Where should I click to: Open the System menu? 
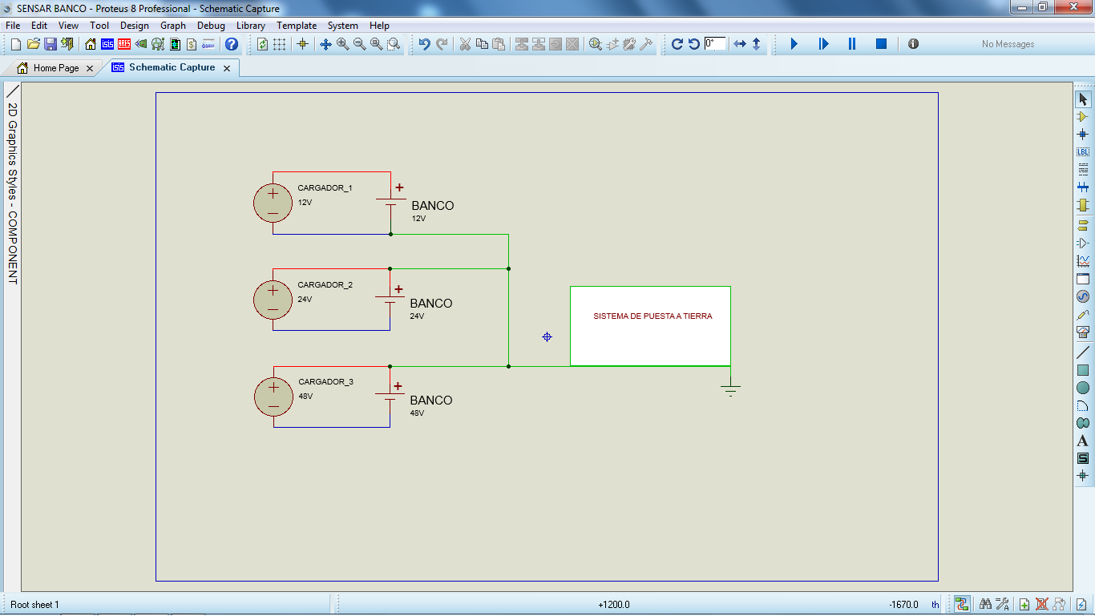342,26
